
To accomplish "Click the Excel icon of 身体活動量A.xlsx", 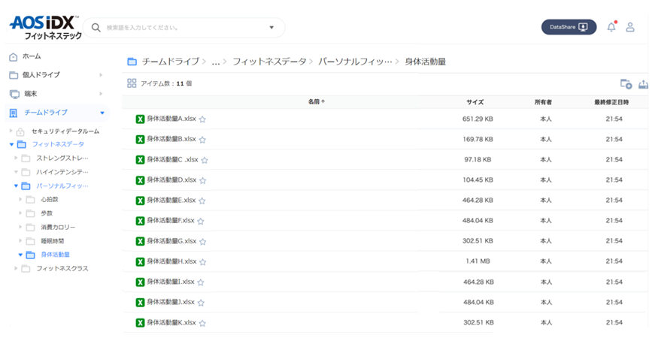I will 141,119.
